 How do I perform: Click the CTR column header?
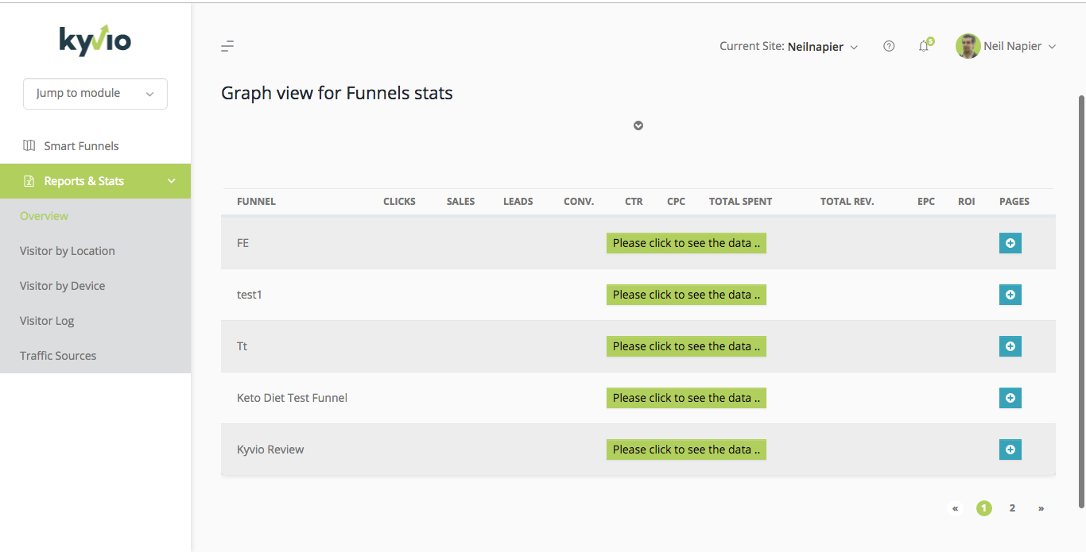coord(634,202)
